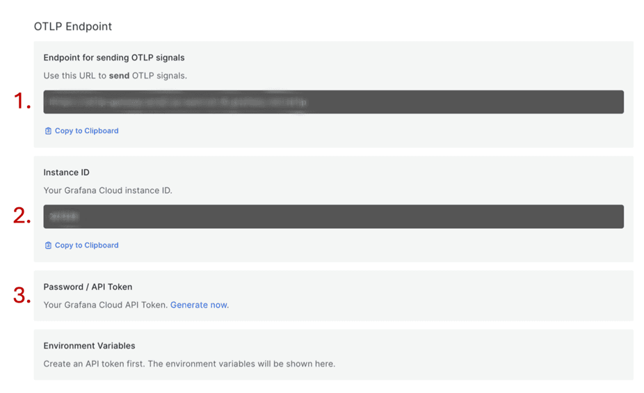Click the red step number 3 marker
The image size is (644, 393).
[22, 296]
